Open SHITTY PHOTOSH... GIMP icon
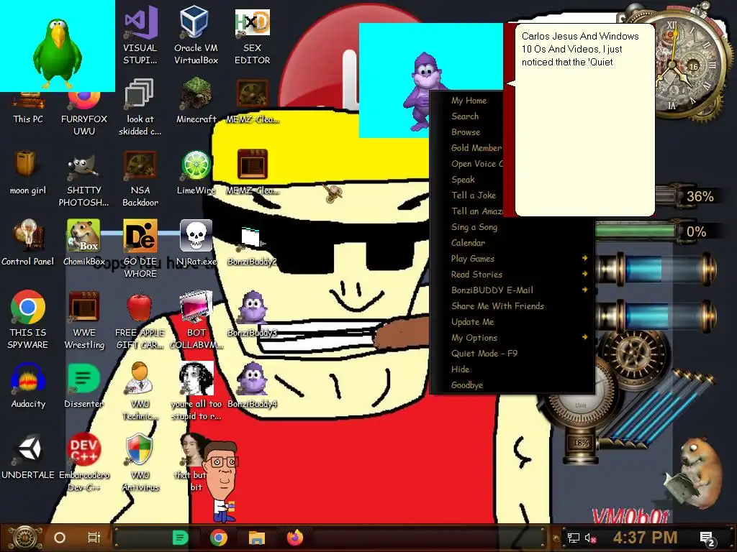The width and height of the screenshot is (737, 552). (84, 178)
